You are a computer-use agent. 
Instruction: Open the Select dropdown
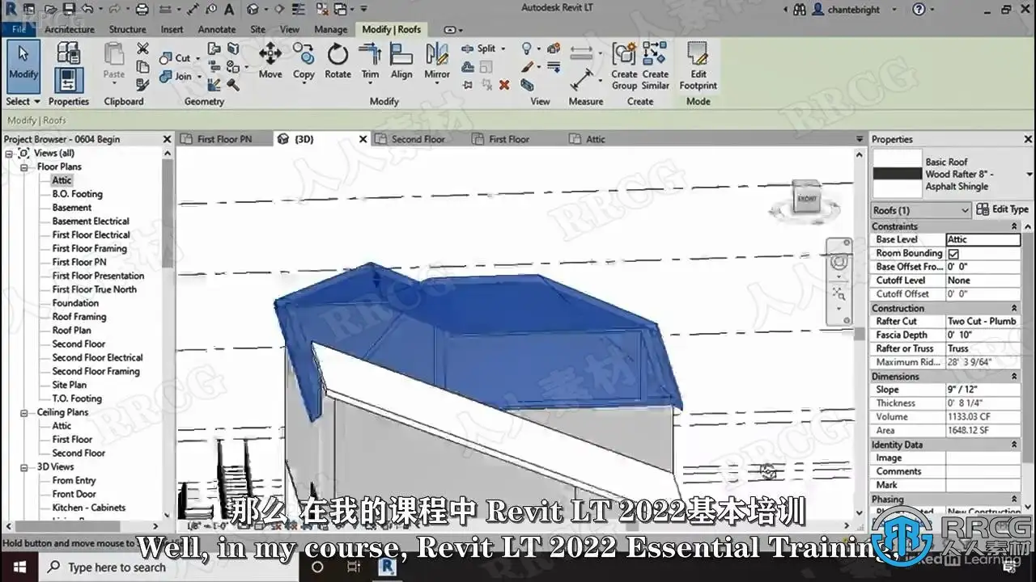coord(23,102)
